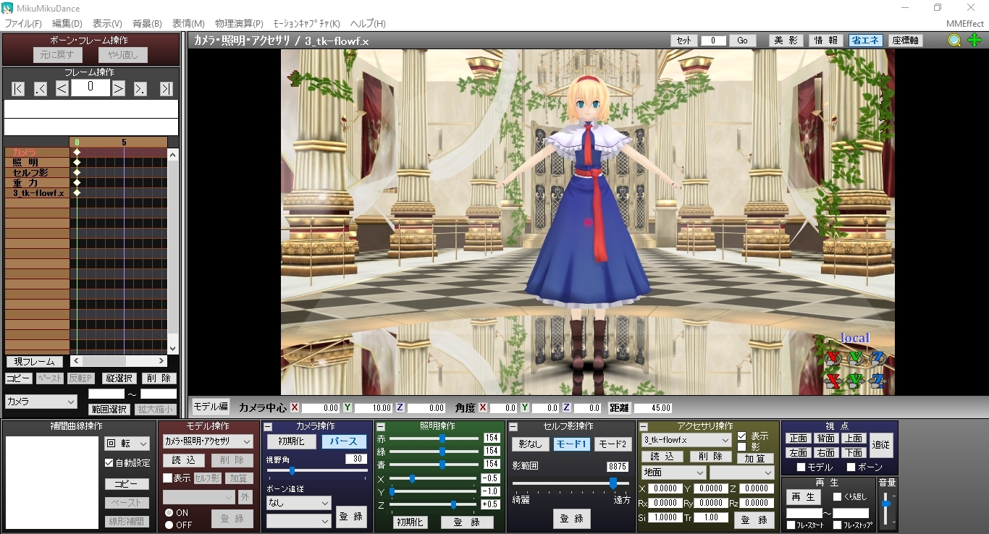Open the 回転 interpolation dropdown
This screenshot has width=989, height=534.
click(127, 444)
